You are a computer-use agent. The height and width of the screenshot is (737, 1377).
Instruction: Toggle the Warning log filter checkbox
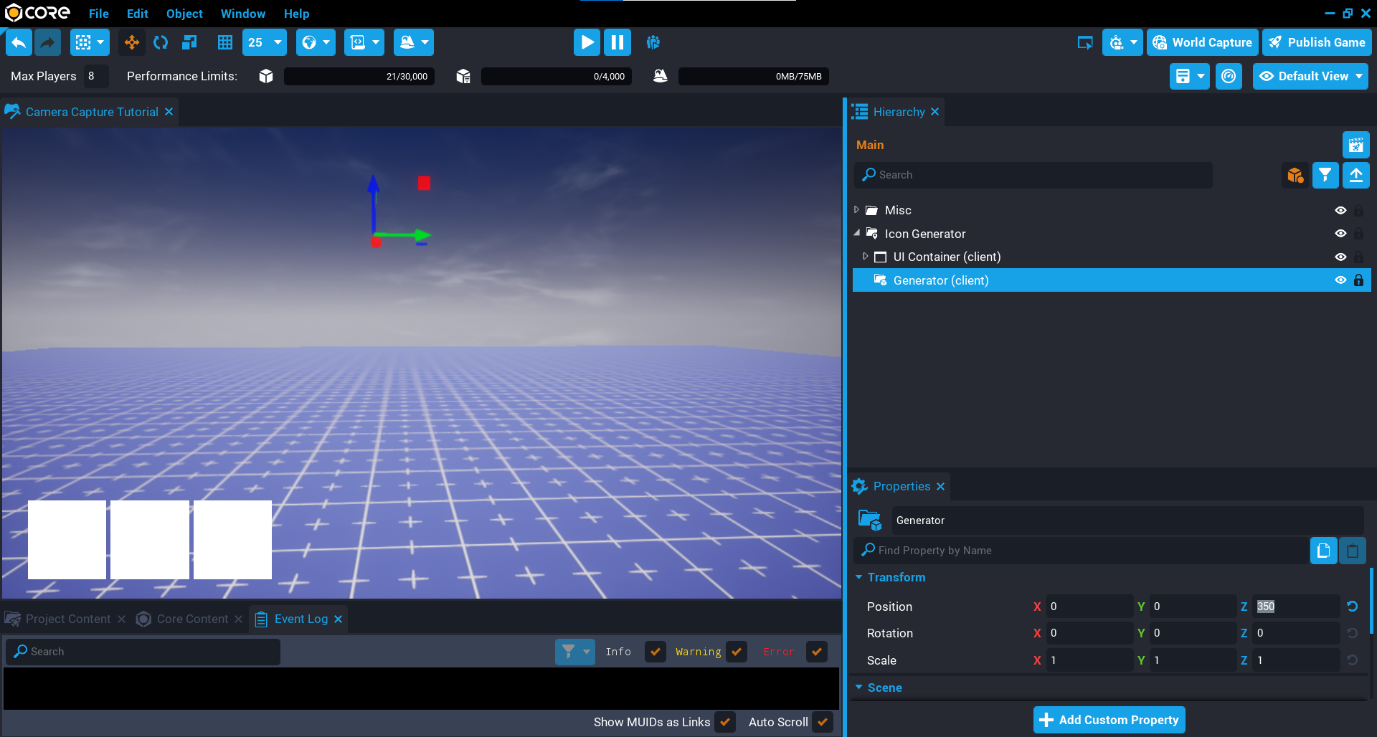737,652
